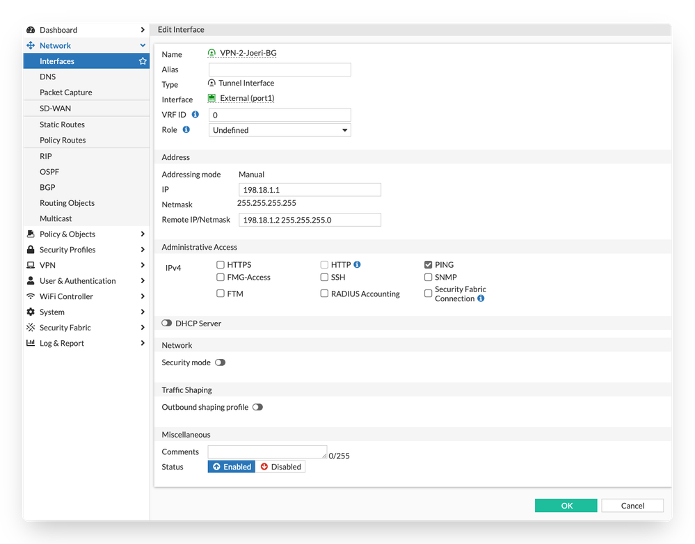This screenshot has width=695, height=544.
Task: Click the System gear icon
Action: (31, 312)
